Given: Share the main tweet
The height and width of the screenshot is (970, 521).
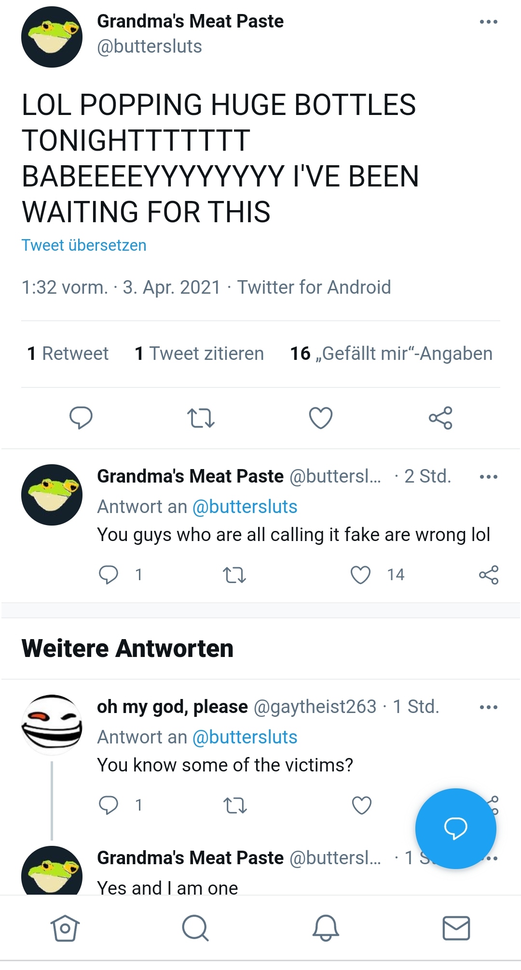Looking at the screenshot, I should (440, 418).
